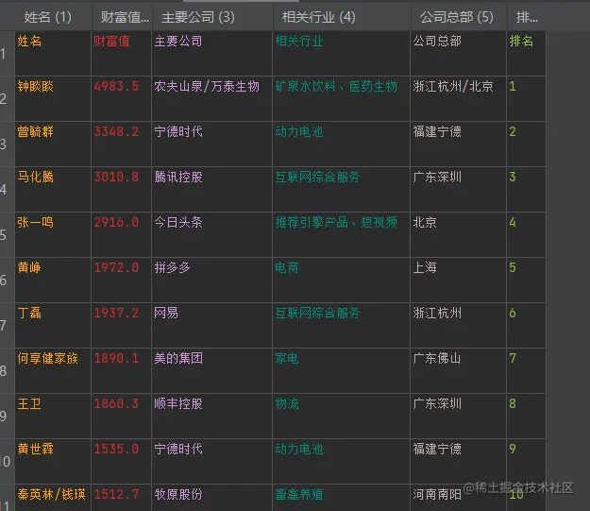The image size is (590, 511).
Task: Select the cell 矿泉水饮料、医药生物
Action: coord(342,98)
